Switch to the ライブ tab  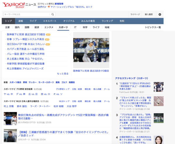click(x=33, y=21)
